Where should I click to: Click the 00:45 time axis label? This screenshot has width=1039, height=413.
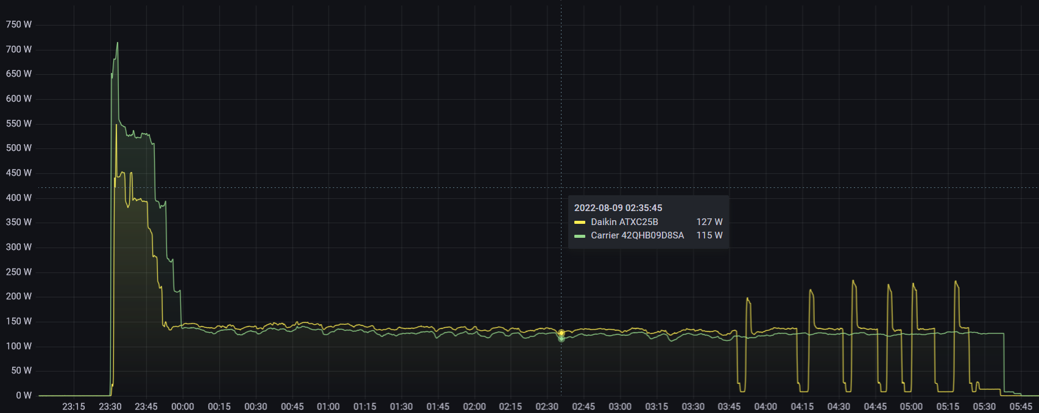tap(292, 406)
